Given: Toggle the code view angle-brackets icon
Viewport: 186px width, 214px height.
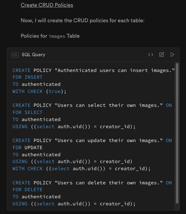Looking at the screenshot, I should pyautogui.click(x=151, y=55).
